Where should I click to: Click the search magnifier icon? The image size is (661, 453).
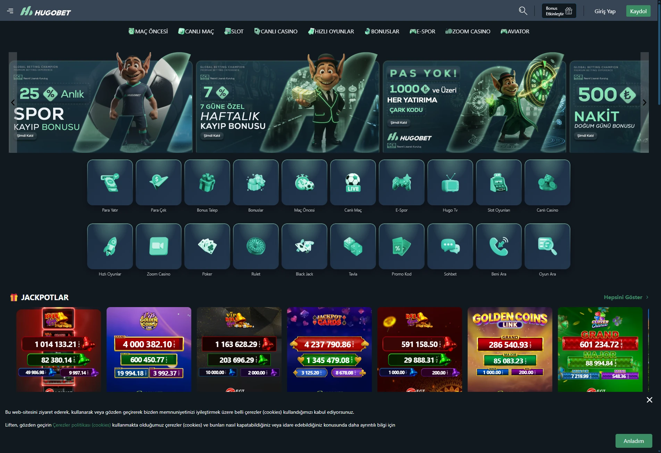[x=523, y=11]
